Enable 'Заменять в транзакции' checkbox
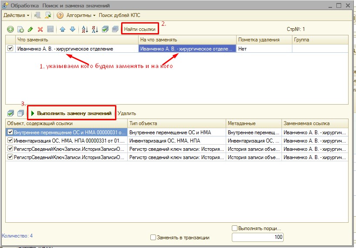 [x=153, y=238]
